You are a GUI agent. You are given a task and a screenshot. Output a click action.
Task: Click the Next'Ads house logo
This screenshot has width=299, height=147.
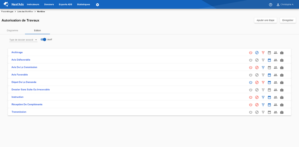point(6,4)
